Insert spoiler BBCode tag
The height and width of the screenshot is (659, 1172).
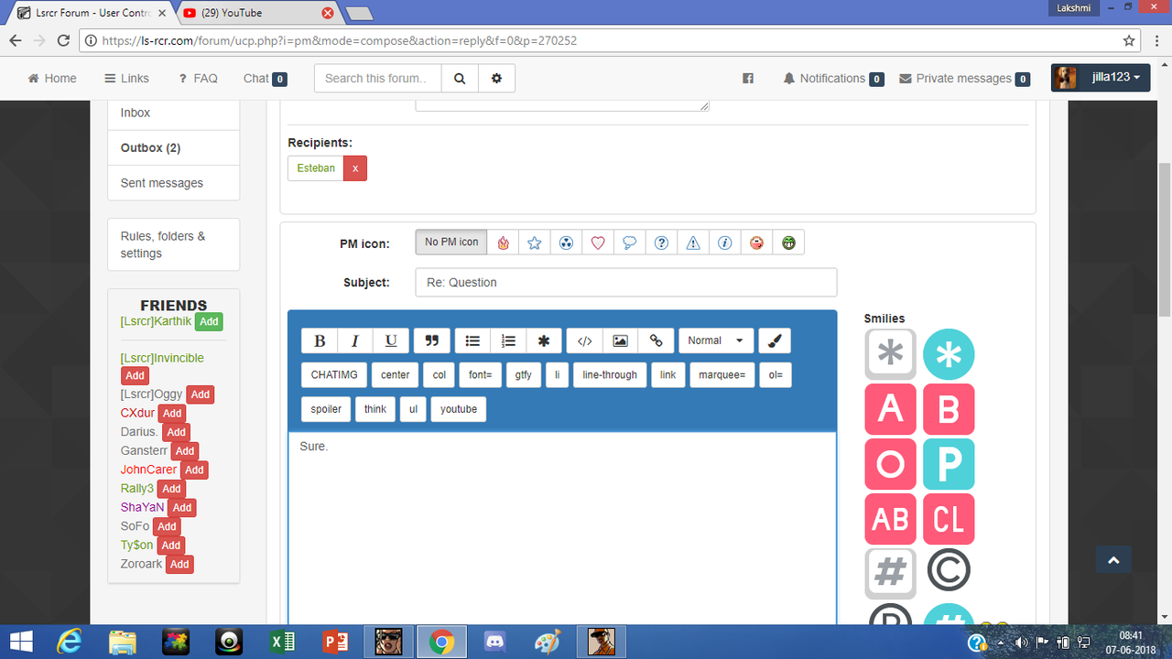point(326,409)
